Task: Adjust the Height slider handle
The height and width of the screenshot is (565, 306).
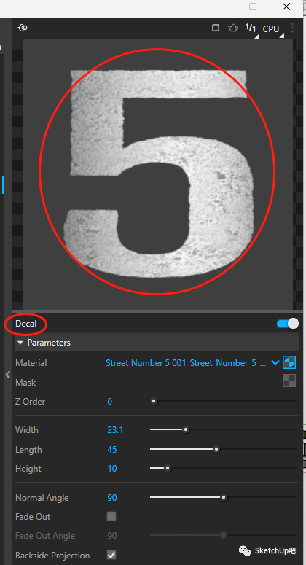Action: point(168,469)
